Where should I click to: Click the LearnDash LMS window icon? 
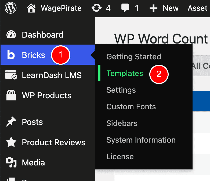(11, 75)
